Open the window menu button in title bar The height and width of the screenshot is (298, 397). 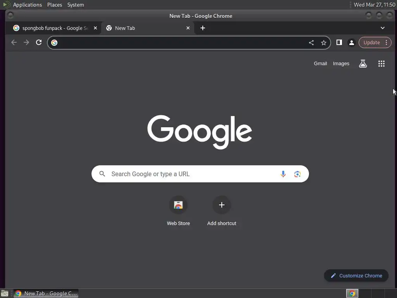pyautogui.click(x=10, y=16)
